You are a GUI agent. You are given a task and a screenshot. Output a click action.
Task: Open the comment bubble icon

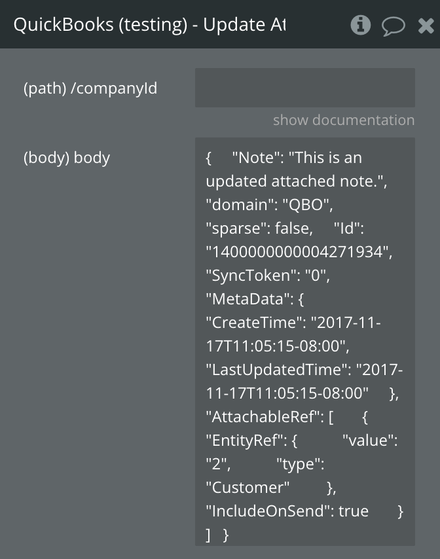pyautogui.click(x=393, y=26)
